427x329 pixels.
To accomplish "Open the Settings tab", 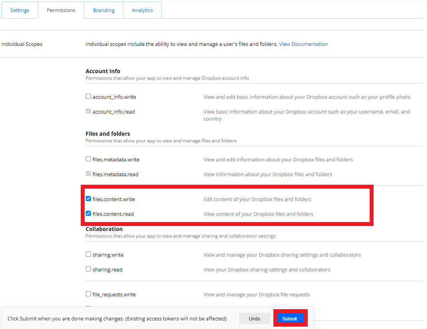I will click(x=19, y=10).
